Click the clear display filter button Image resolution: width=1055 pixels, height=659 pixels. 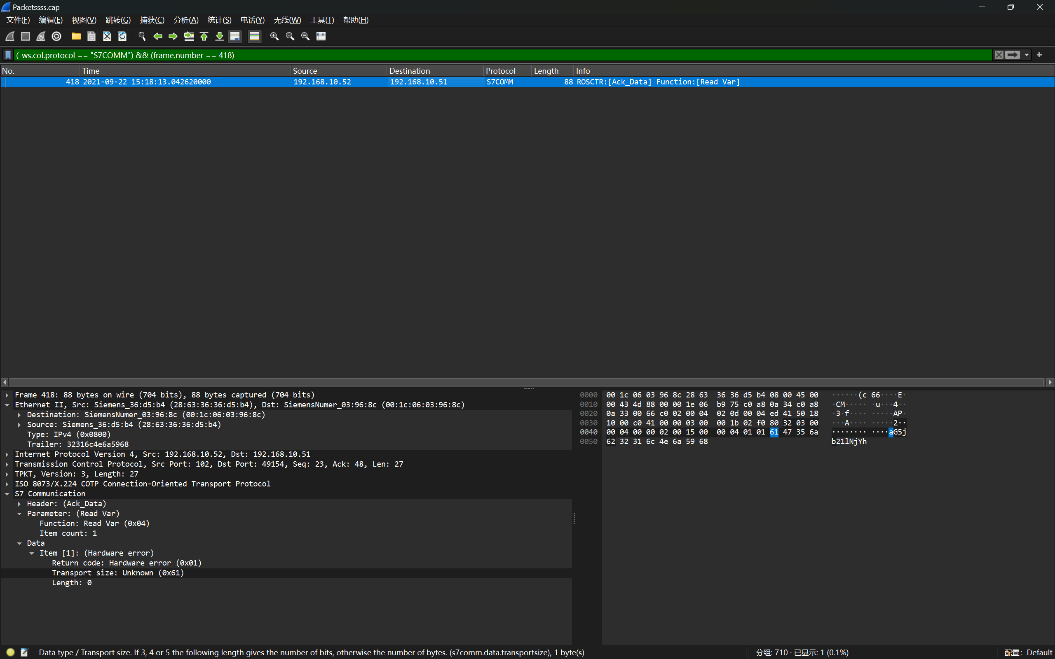(999, 54)
